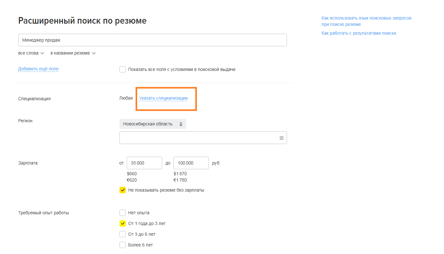This screenshot has height=254, width=444.
Task: Click 'Указать специализации' link
Action: (x=163, y=98)
